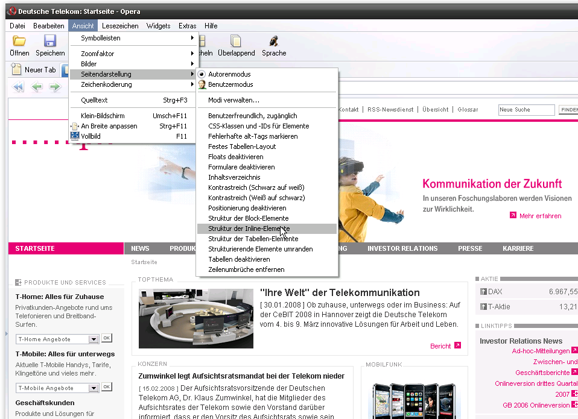
Task: Click the iPhones Mobilfunk image
Action: pos(414,400)
